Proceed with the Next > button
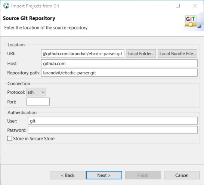The image size is (204, 185). (104, 175)
